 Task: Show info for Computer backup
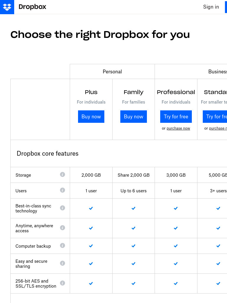62,246
